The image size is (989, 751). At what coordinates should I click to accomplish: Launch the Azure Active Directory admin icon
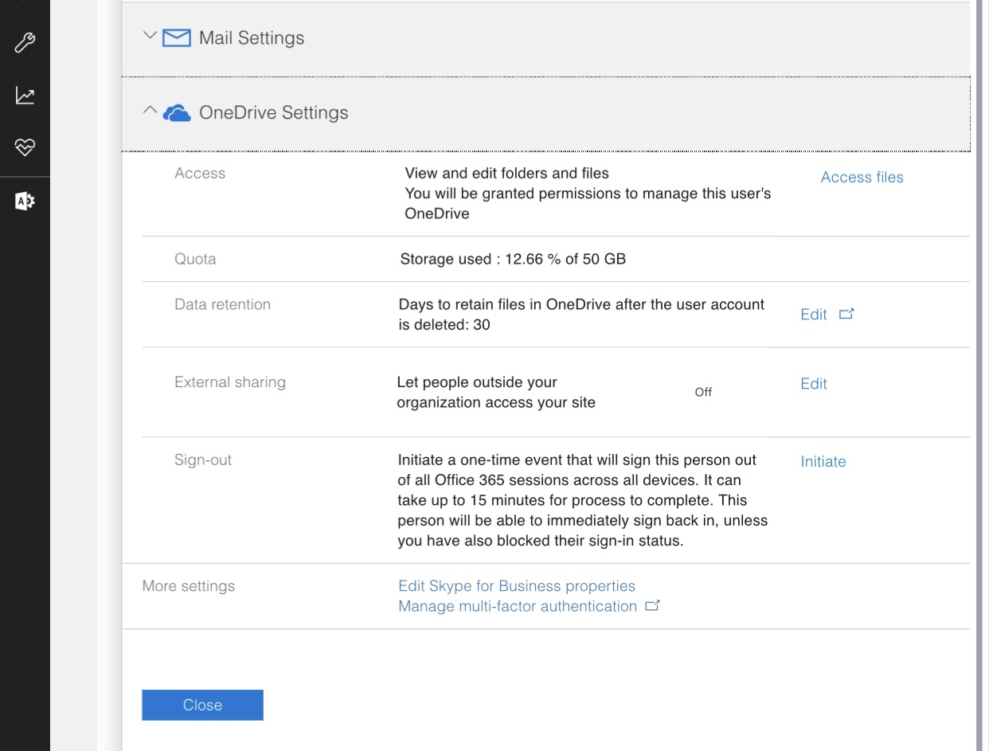[25, 201]
